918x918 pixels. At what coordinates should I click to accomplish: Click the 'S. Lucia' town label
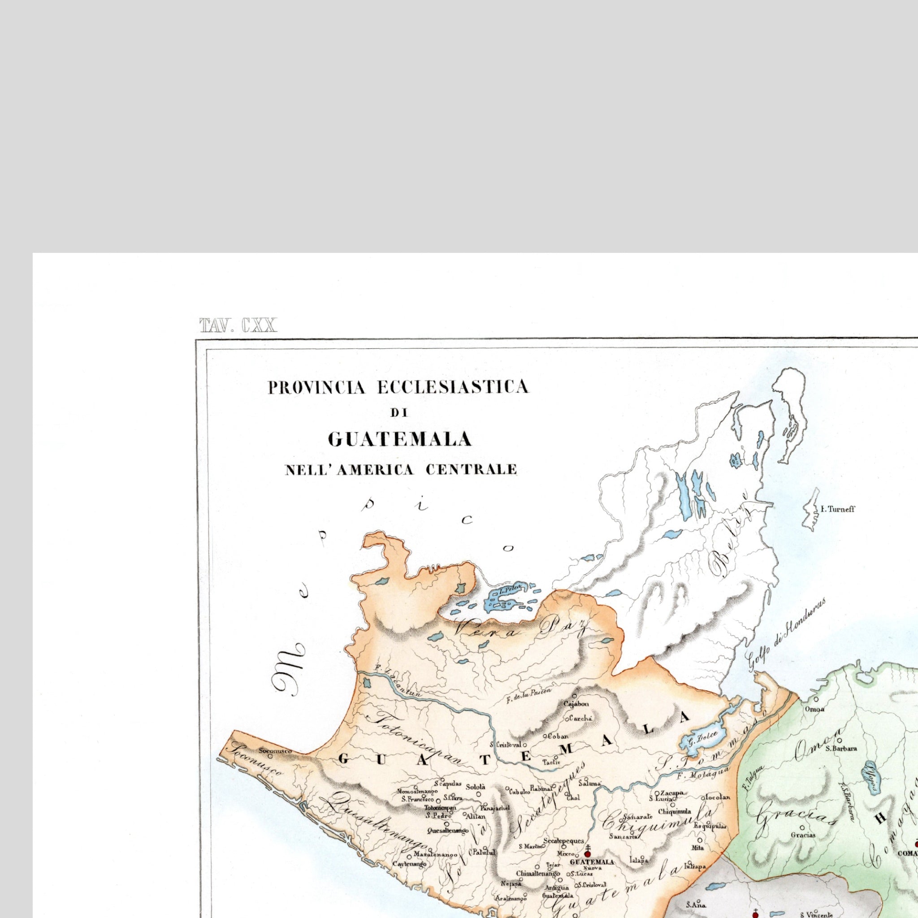point(660,799)
